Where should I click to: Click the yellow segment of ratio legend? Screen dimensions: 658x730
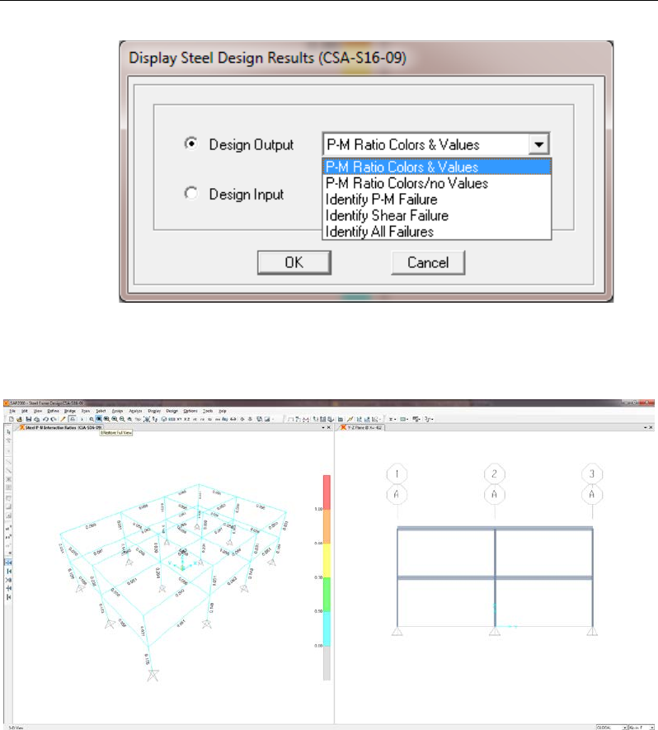[327, 560]
